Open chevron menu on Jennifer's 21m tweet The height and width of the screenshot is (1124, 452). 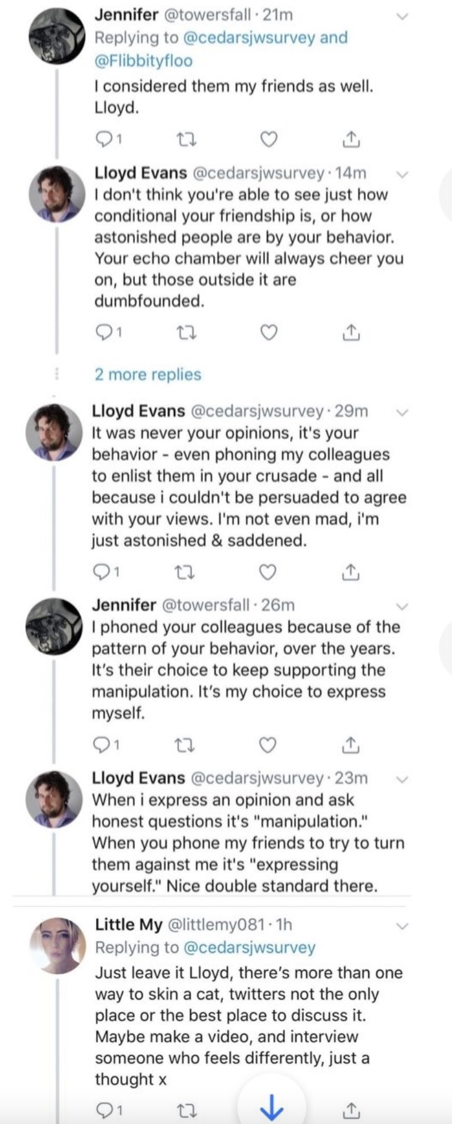[x=402, y=17]
